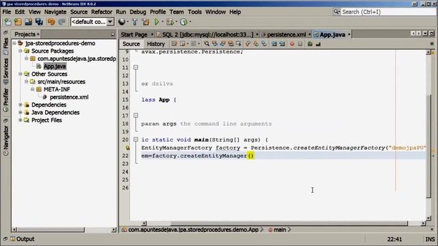Viewport: 438px width, 246px height.
Task: Open the File menu
Action: coord(6,12)
